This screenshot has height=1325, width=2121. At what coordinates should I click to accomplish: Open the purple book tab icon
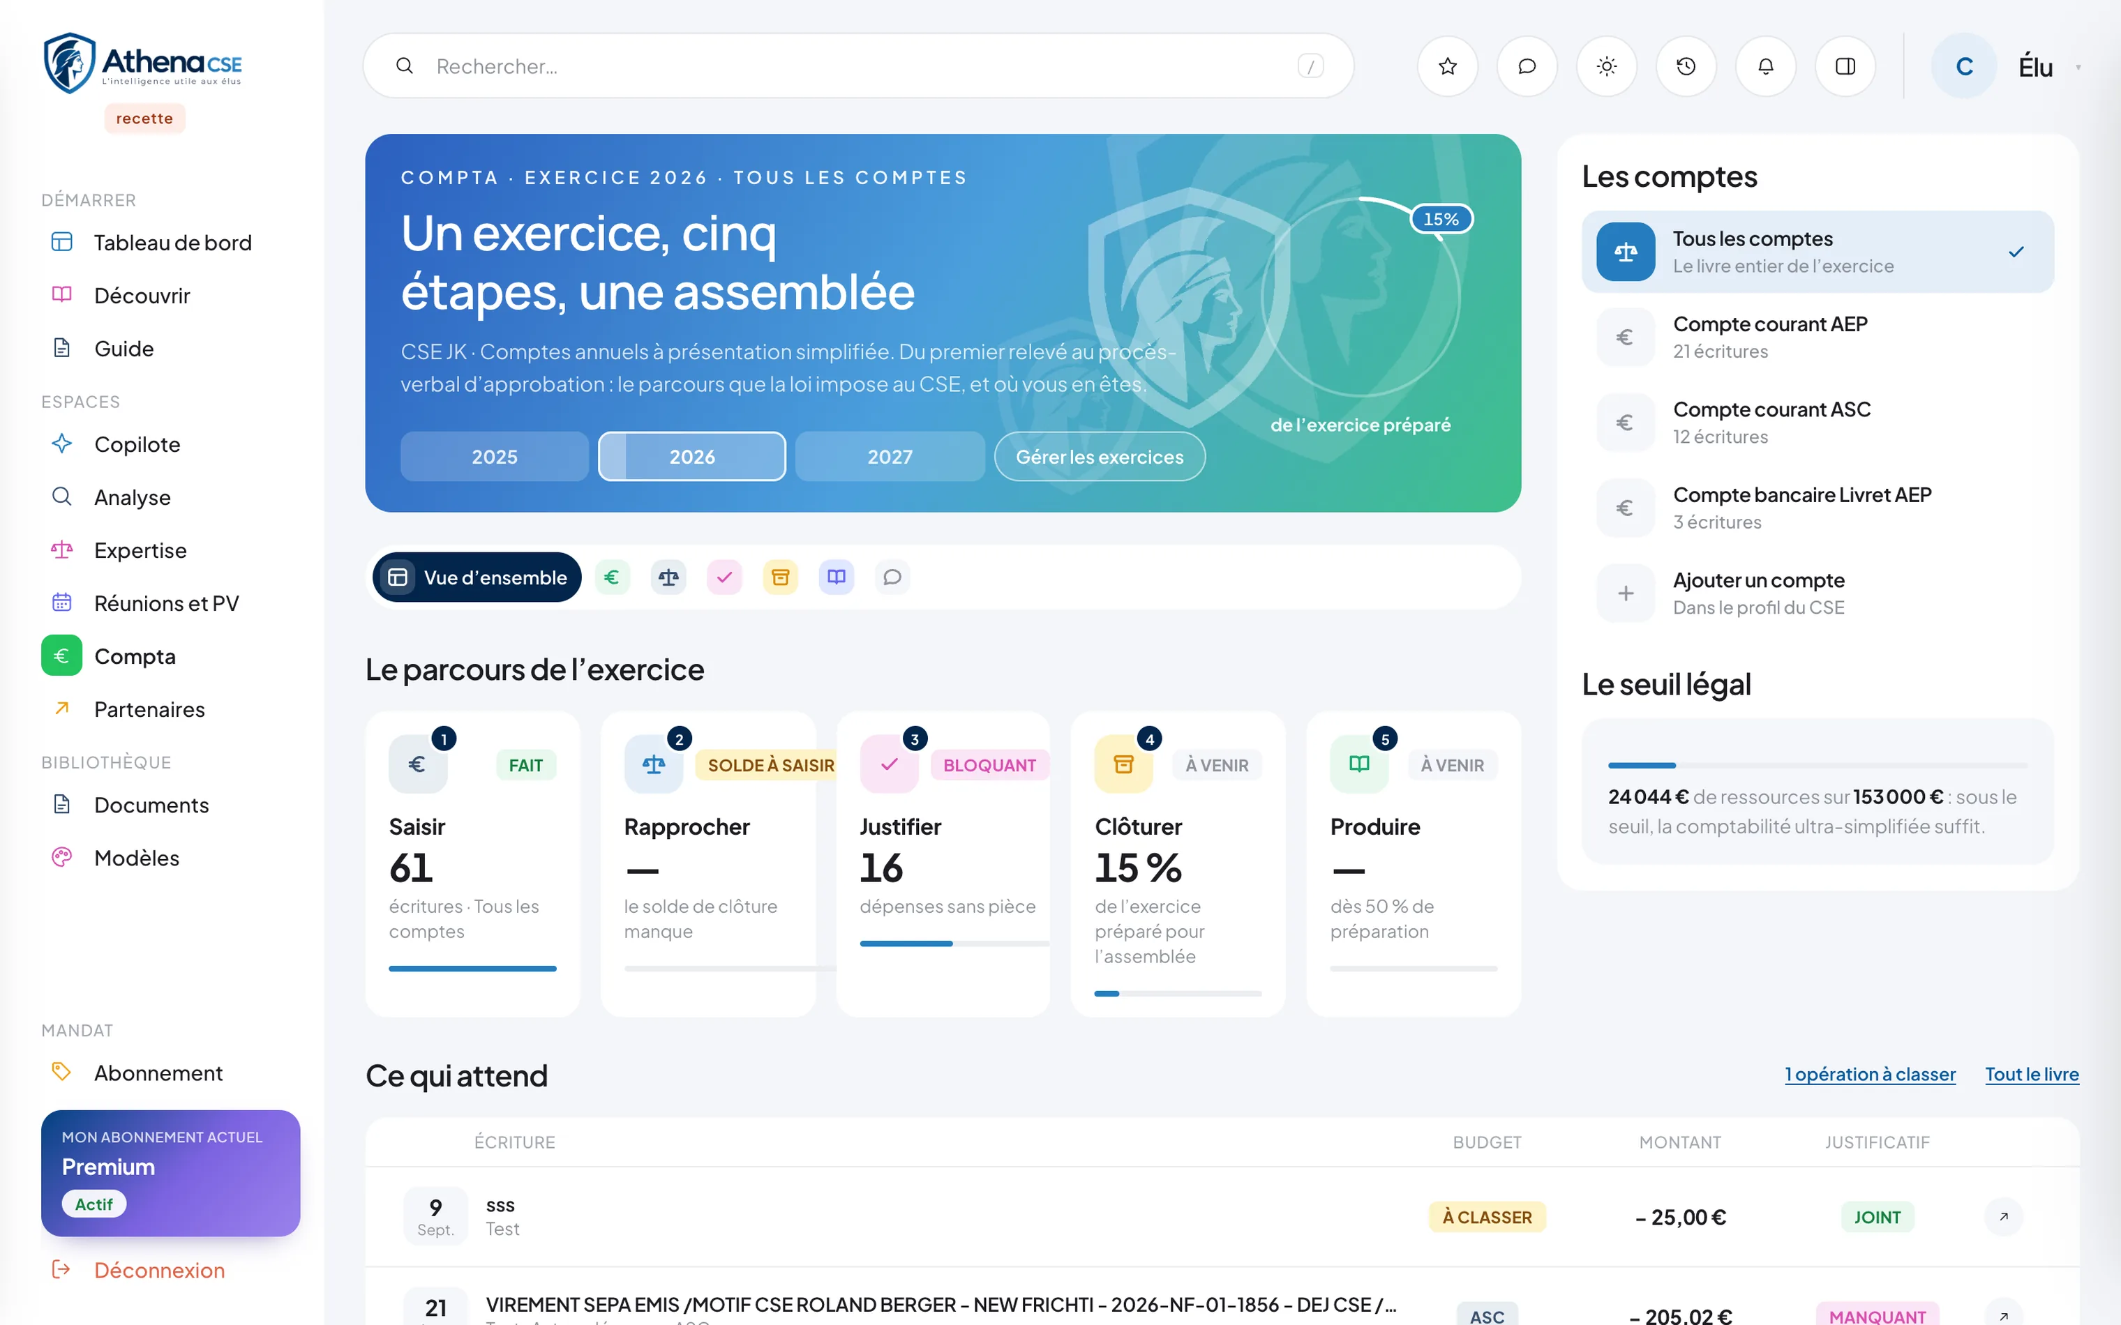[836, 577]
